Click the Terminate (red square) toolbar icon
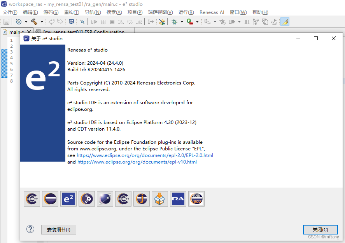Screen dimensions: 345x243 (112, 22)
